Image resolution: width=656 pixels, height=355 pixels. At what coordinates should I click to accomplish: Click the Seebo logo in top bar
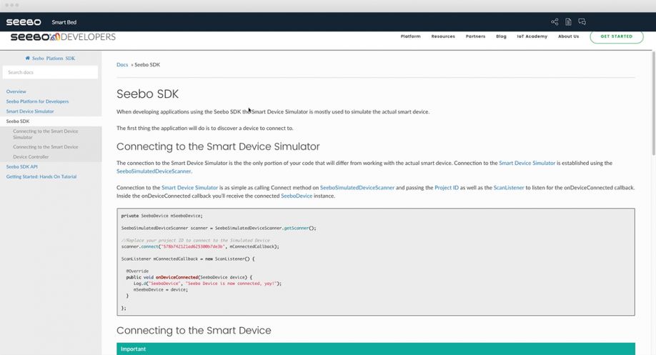click(x=24, y=22)
